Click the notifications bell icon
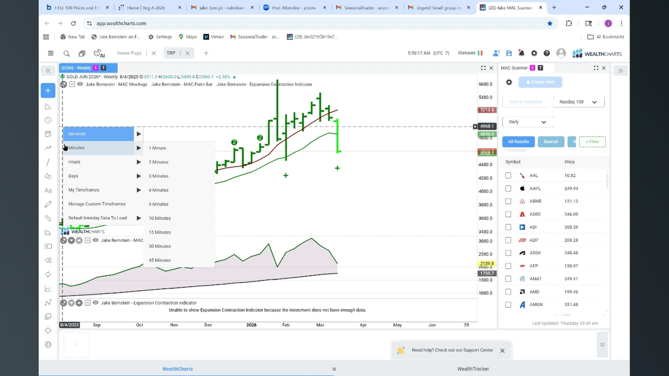 tap(521, 53)
